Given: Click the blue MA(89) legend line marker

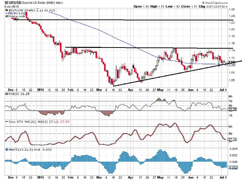Looking at the screenshot, I should pyautogui.click(x=6, y=13).
